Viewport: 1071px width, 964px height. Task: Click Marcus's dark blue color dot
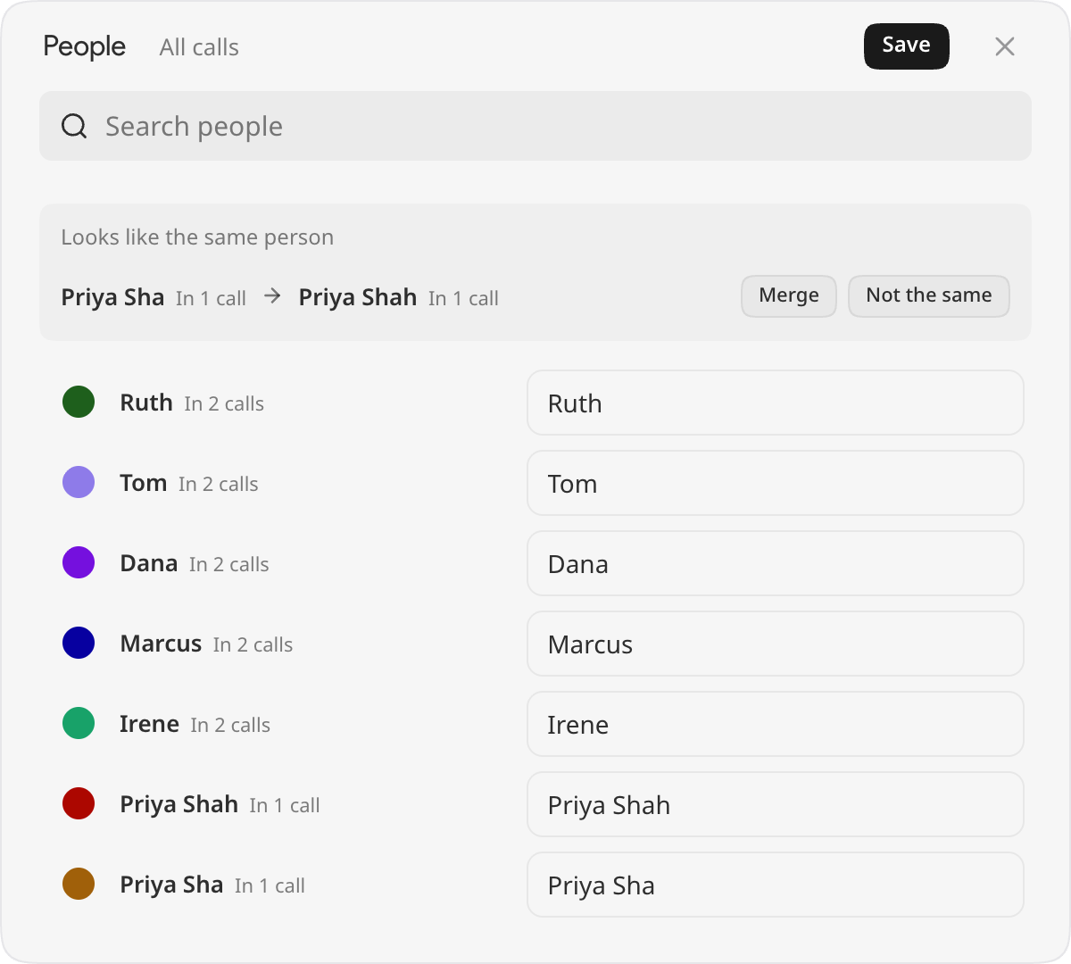79,643
